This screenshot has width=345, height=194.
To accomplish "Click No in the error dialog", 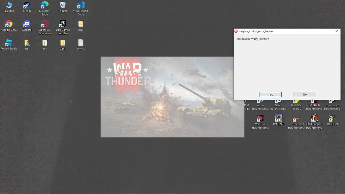I will coord(305,94).
